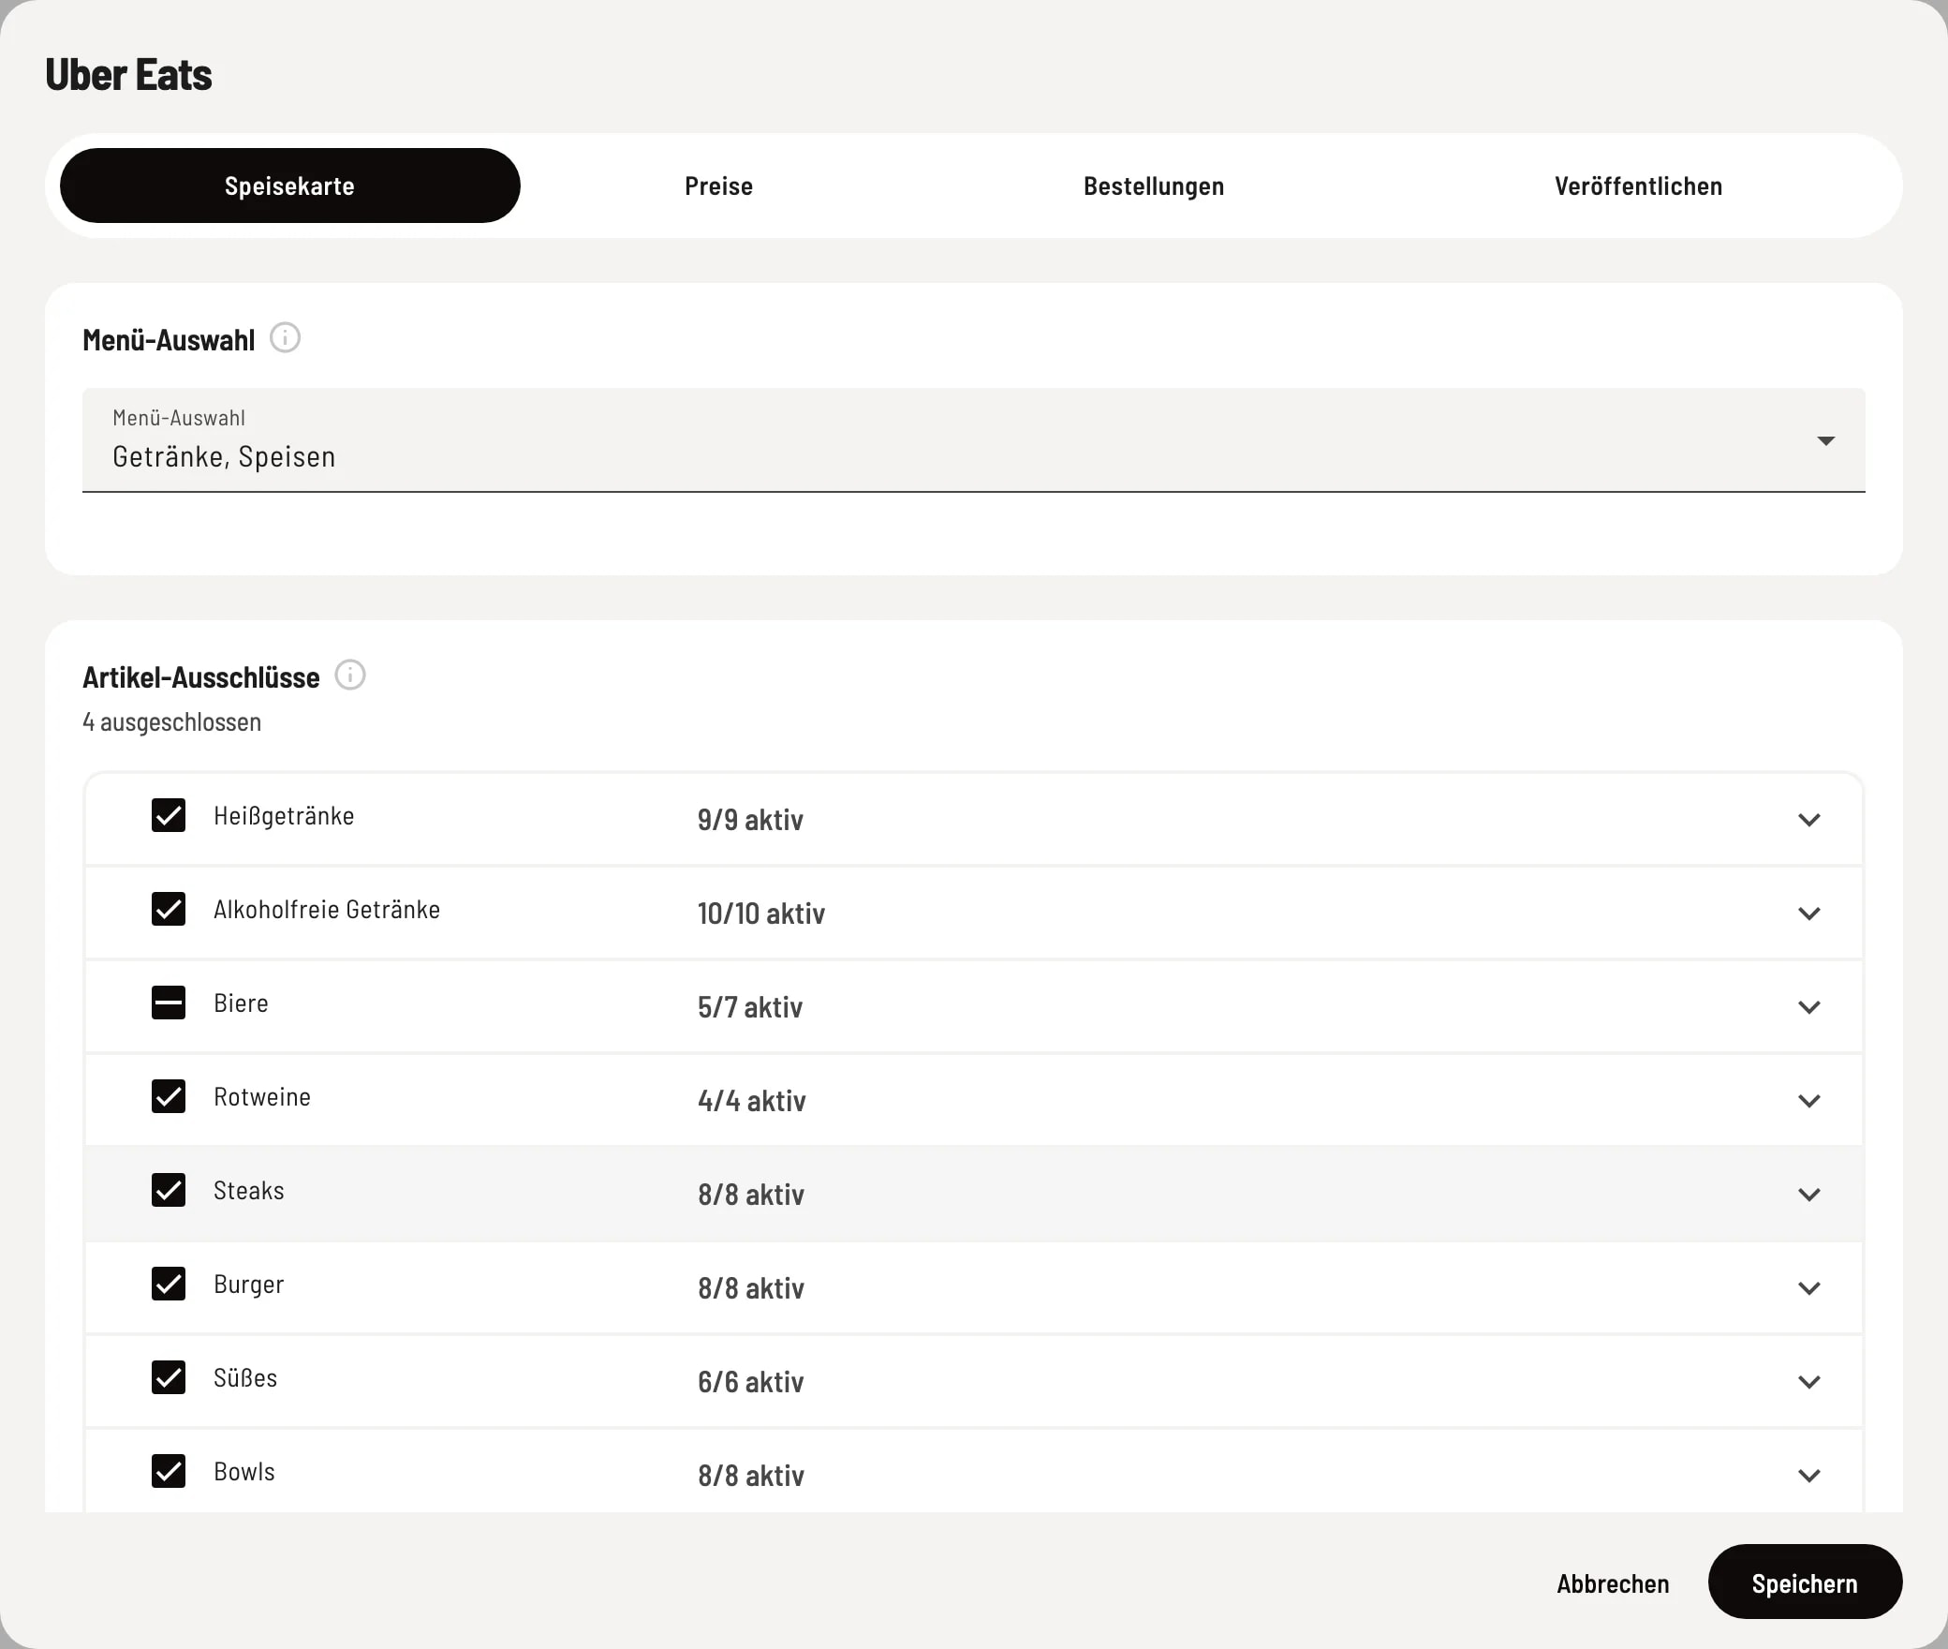Expand the Bowls row chevron
Image resolution: width=1948 pixels, height=1649 pixels.
tap(1809, 1476)
